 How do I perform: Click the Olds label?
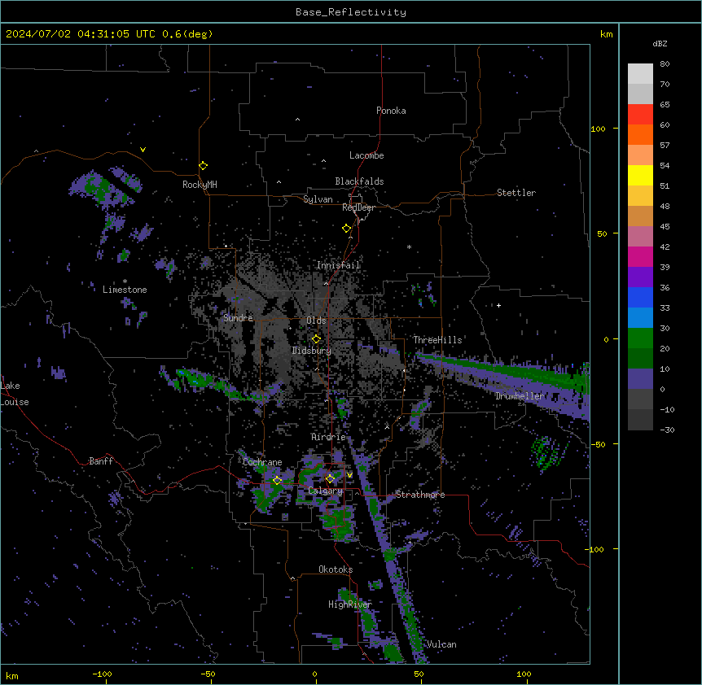316,321
